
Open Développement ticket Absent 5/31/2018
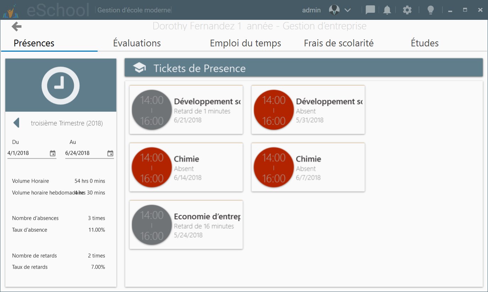coord(308,110)
